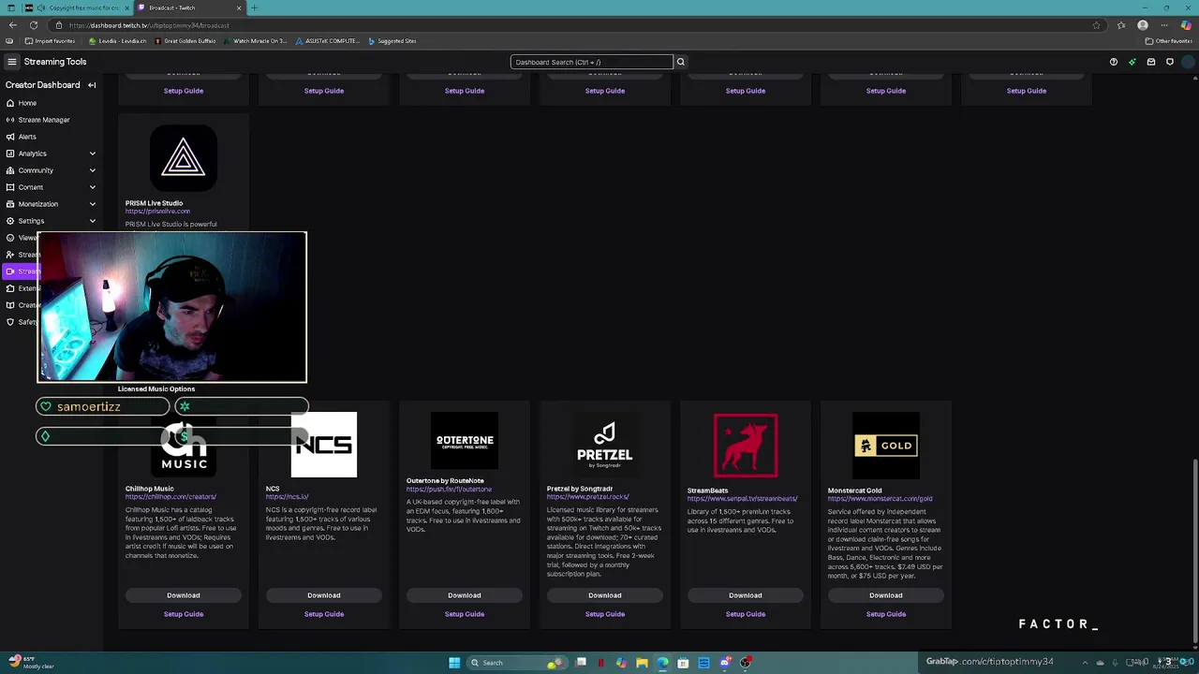The width and height of the screenshot is (1199, 674).
Task: Click the Monstercat Gold logo
Action: coord(886,445)
